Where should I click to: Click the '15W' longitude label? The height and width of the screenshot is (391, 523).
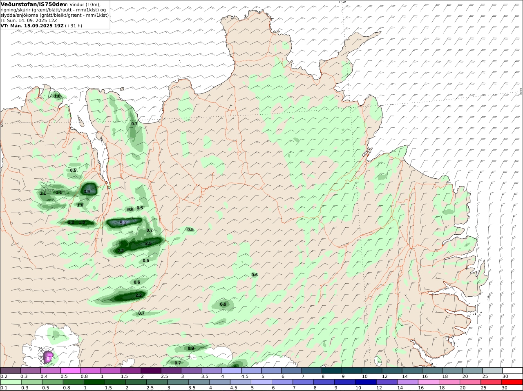tap(342, 2)
